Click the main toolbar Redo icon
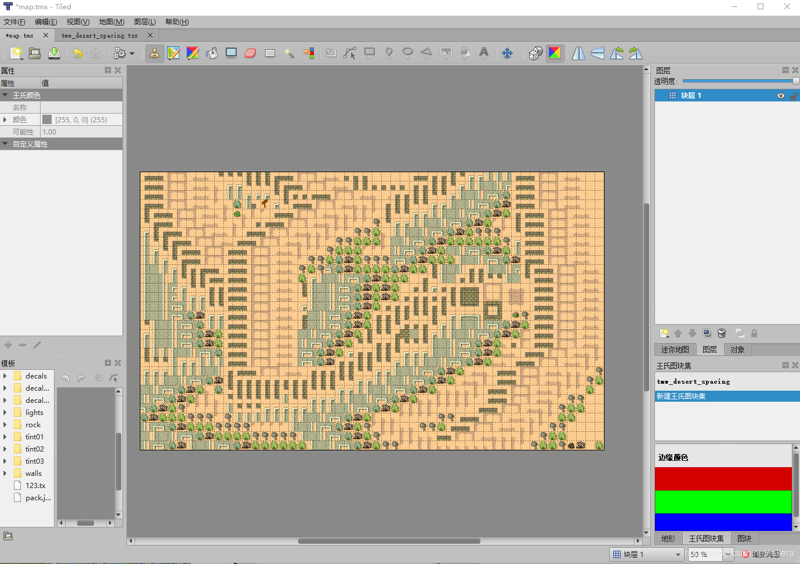 coord(96,53)
